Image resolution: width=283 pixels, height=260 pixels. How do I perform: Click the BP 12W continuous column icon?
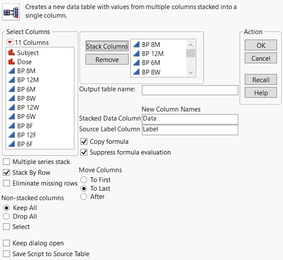pos(11,108)
